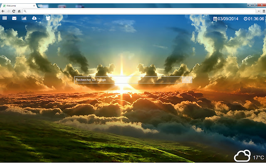Click the small extension icon beside the hamburger menu
The width and height of the screenshot is (266, 166).
pyautogui.click(x=259, y=11)
